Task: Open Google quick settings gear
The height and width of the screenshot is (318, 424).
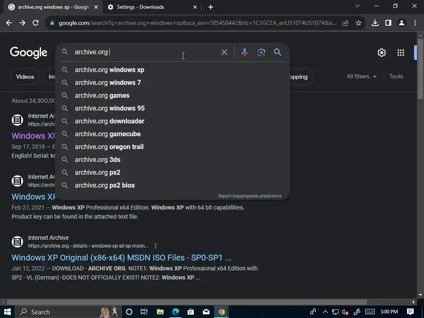Action: 382,53
